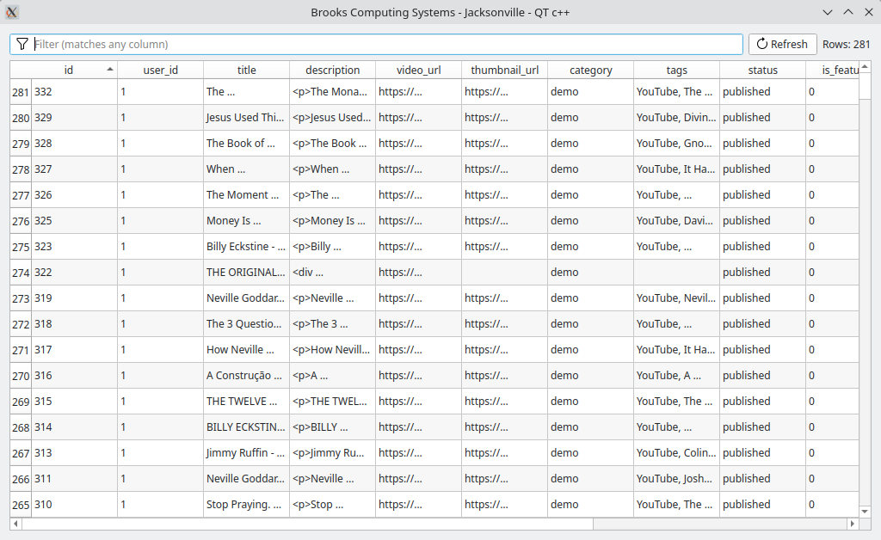Click the sort arrow on id column
Image resolution: width=881 pixels, height=540 pixels.
(109, 70)
